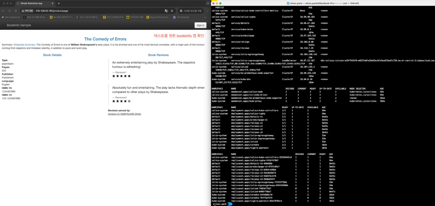435x206 pixels.
Task: Click replicaset.apps/productpage-v1-675fc69cf row
Action: point(274,167)
